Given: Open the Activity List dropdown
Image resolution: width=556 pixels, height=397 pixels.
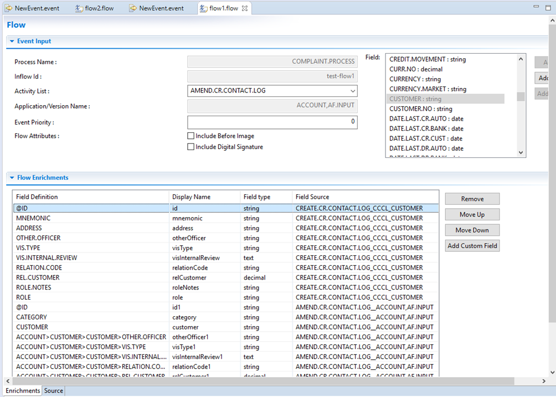Looking at the screenshot, I should [x=352, y=91].
